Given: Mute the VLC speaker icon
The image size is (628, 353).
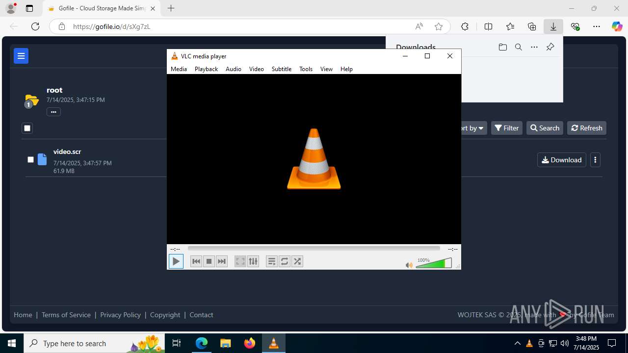Looking at the screenshot, I should coord(409,265).
